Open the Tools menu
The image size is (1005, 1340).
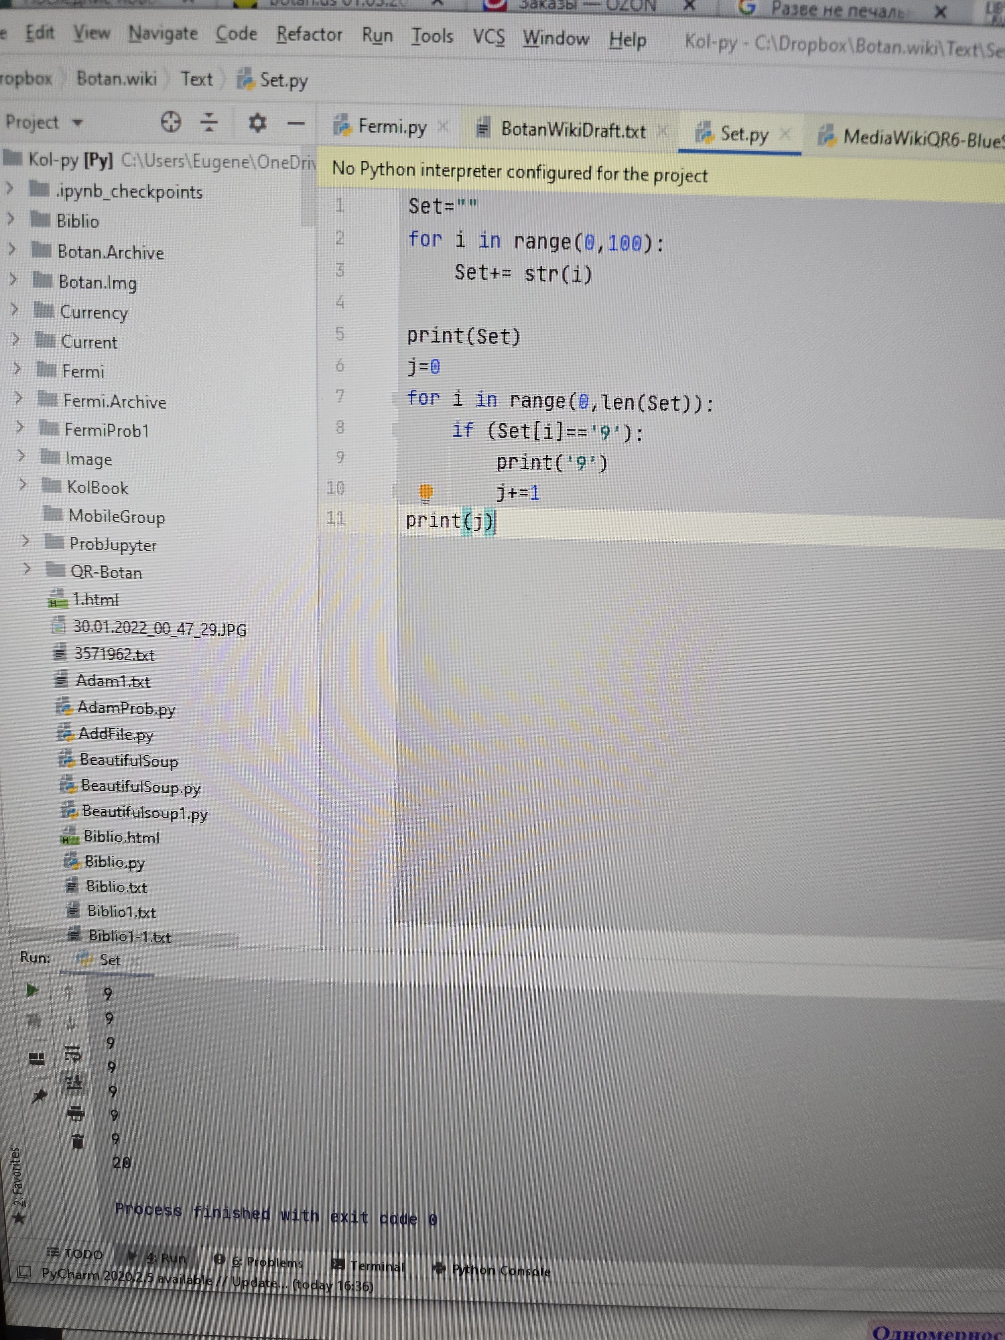click(432, 36)
